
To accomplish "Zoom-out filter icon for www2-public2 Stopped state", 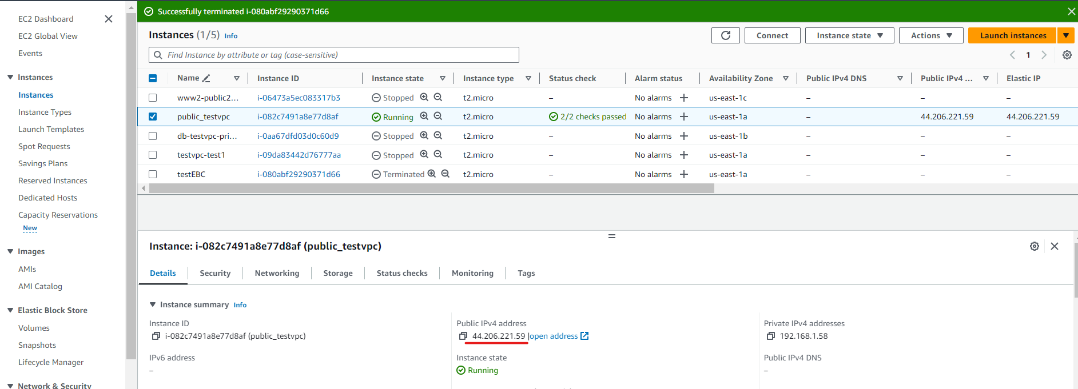I will [x=438, y=97].
